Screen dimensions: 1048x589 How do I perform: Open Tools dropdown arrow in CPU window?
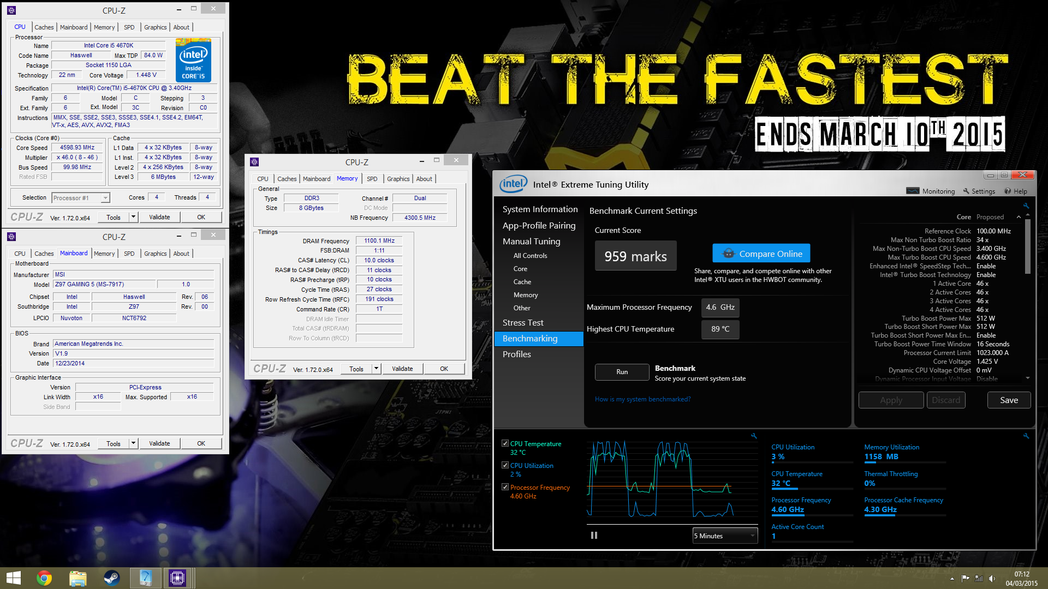click(133, 217)
